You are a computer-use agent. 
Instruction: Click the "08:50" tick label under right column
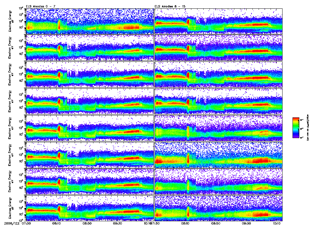[216, 223]
